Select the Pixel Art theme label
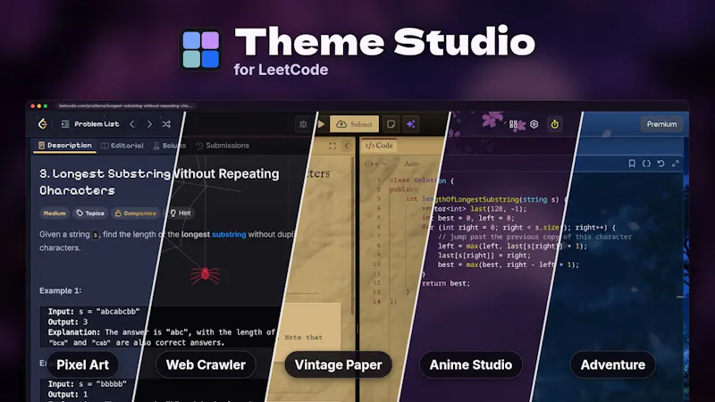Screen dimensions: 715x402 [82, 364]
